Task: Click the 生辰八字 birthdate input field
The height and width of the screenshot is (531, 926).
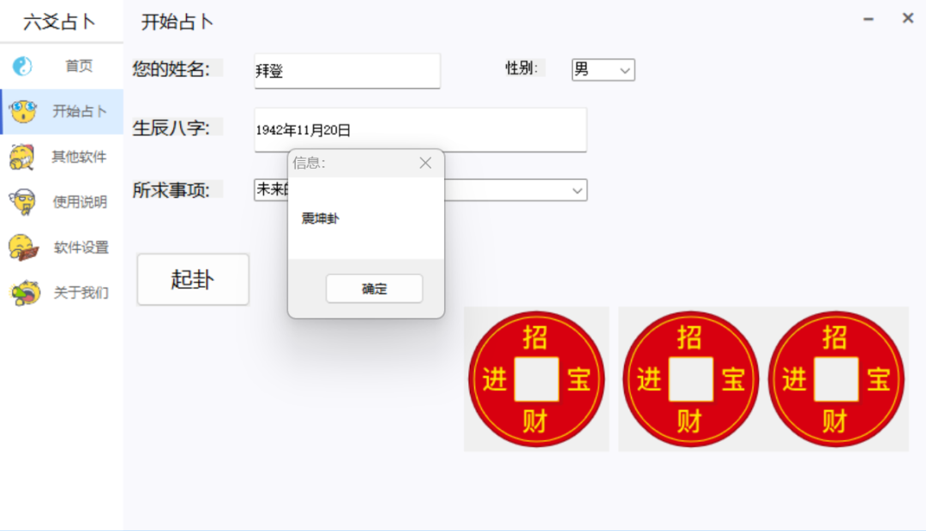Action: [420, 130]
